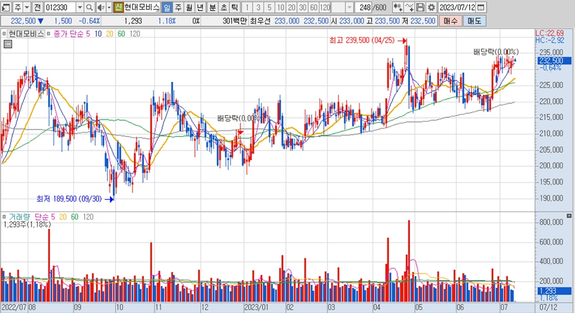Image resolution: width=575 pixels, height=313 pixels.
Task: Expand the dropdown next to speaker icon
Action: pyautogui.click(x=109, y=7)
